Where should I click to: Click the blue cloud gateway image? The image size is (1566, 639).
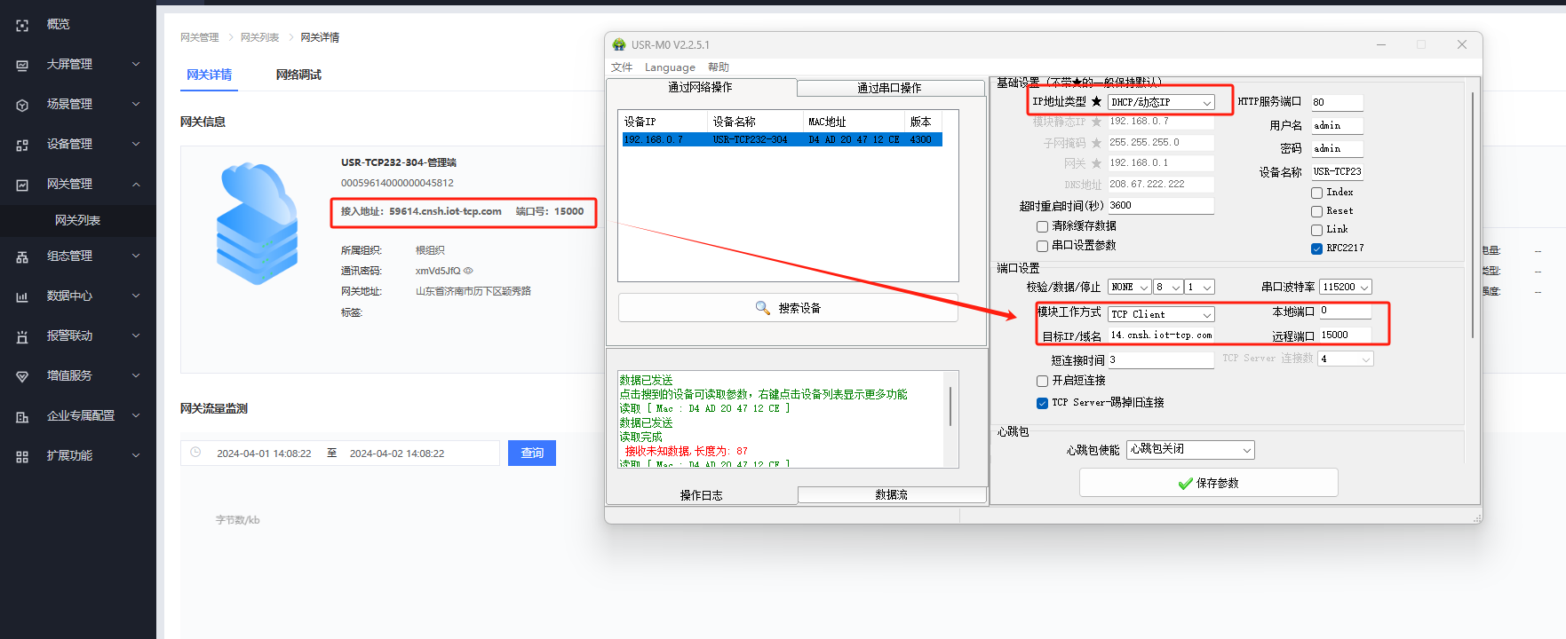coord(258,224)
